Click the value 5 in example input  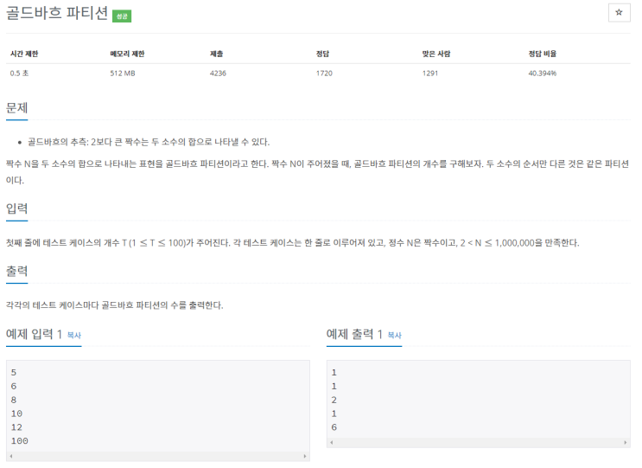tap(14, 373)
